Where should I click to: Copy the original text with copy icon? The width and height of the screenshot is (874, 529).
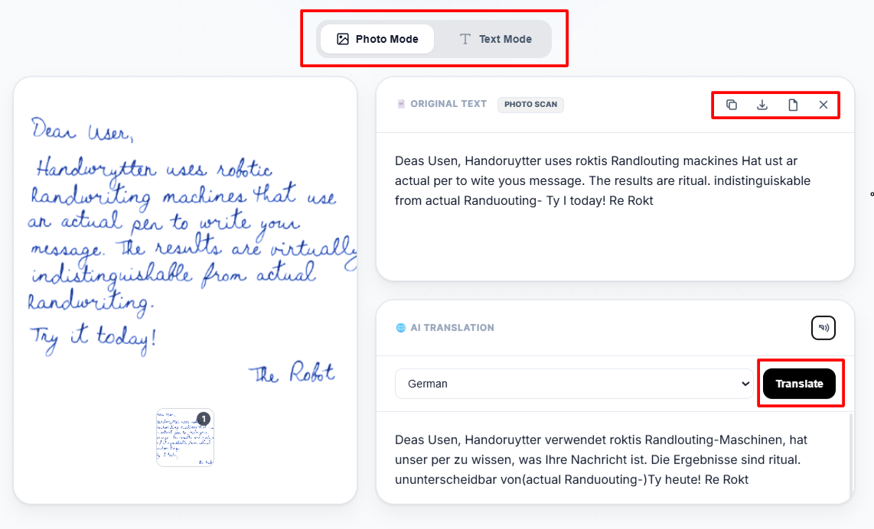[x=732, y=105]
